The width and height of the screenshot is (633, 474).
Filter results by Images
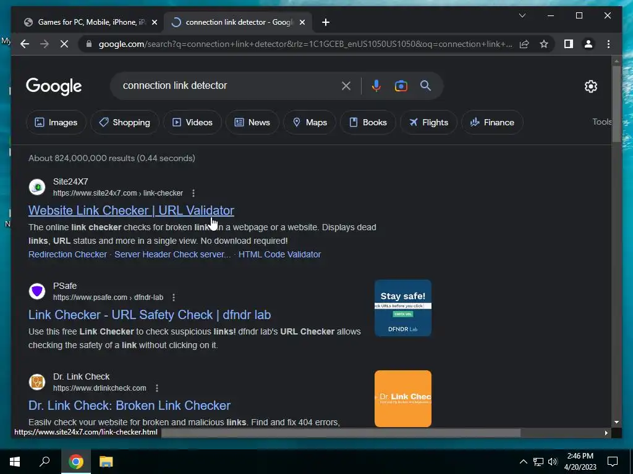[56, 122]
